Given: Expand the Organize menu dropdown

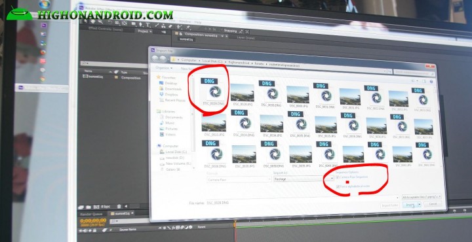Looking at the screenshot, I should click(164, 68).
